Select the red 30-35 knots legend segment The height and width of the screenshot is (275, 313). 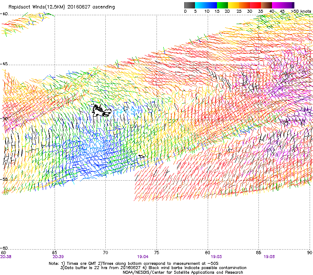click(255, 5)
